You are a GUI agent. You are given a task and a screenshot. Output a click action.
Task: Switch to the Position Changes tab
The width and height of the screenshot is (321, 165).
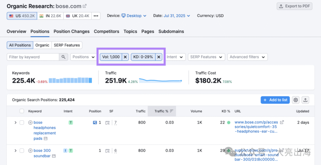point(71,31)
